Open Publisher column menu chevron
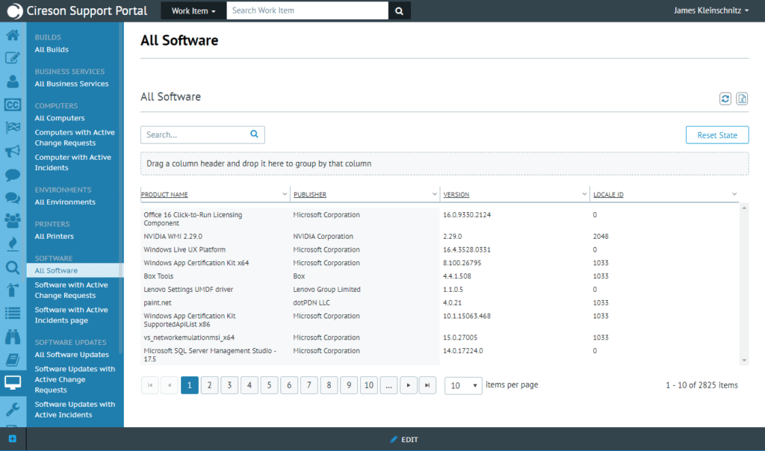The image size is (765, 451). pos(434,194)
